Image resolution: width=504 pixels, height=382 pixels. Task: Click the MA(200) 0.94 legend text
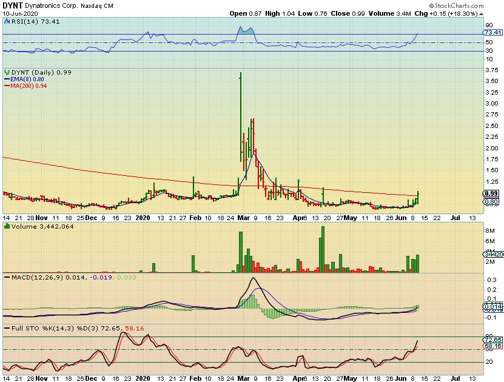pyautogui.click(x=29, y=85)
